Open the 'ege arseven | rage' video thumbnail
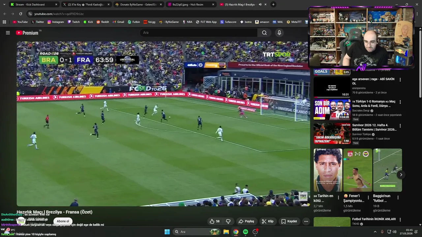The image size is (422, 237). pos(332,87)
